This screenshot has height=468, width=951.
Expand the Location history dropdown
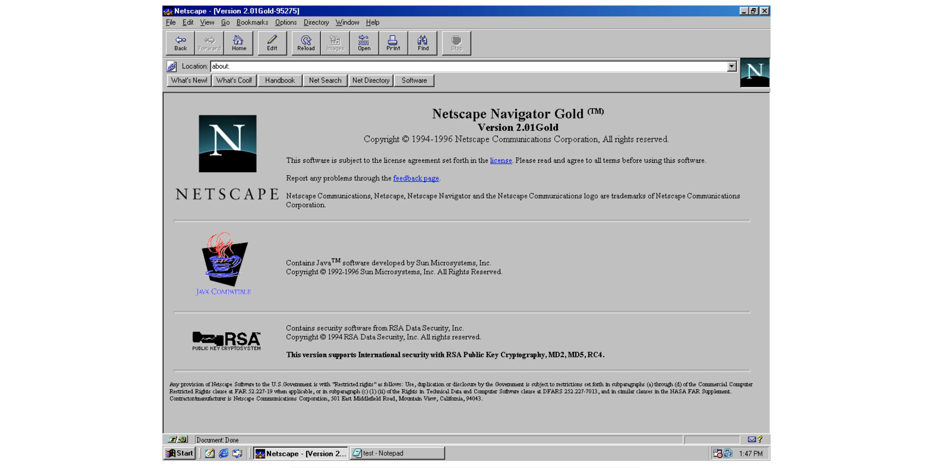click(x=731, y=66)
